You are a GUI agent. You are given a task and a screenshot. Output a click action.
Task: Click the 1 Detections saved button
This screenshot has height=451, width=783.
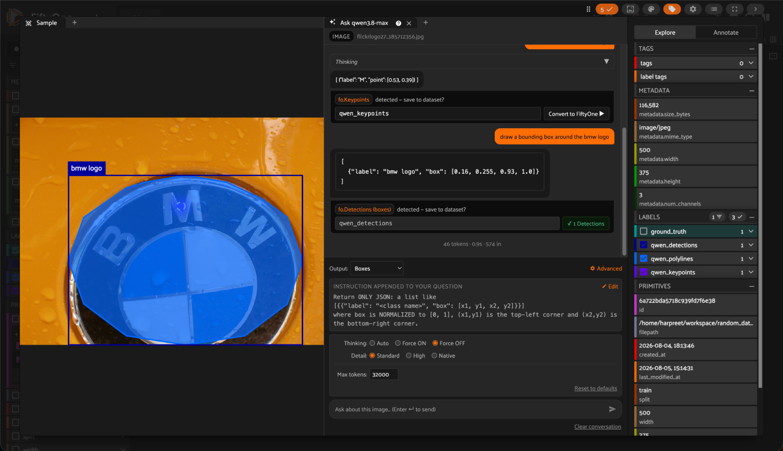point(586,223)
